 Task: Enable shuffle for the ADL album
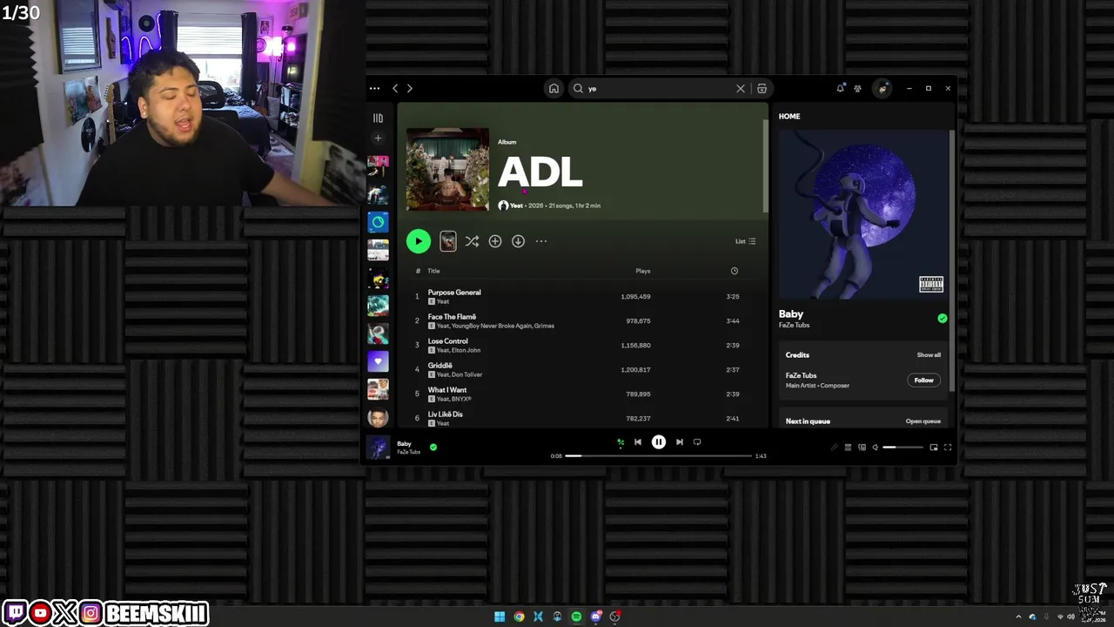click(x=472, y=241)
